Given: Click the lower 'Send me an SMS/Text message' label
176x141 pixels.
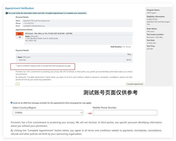Looking at the screenshot, I should 52,103.
